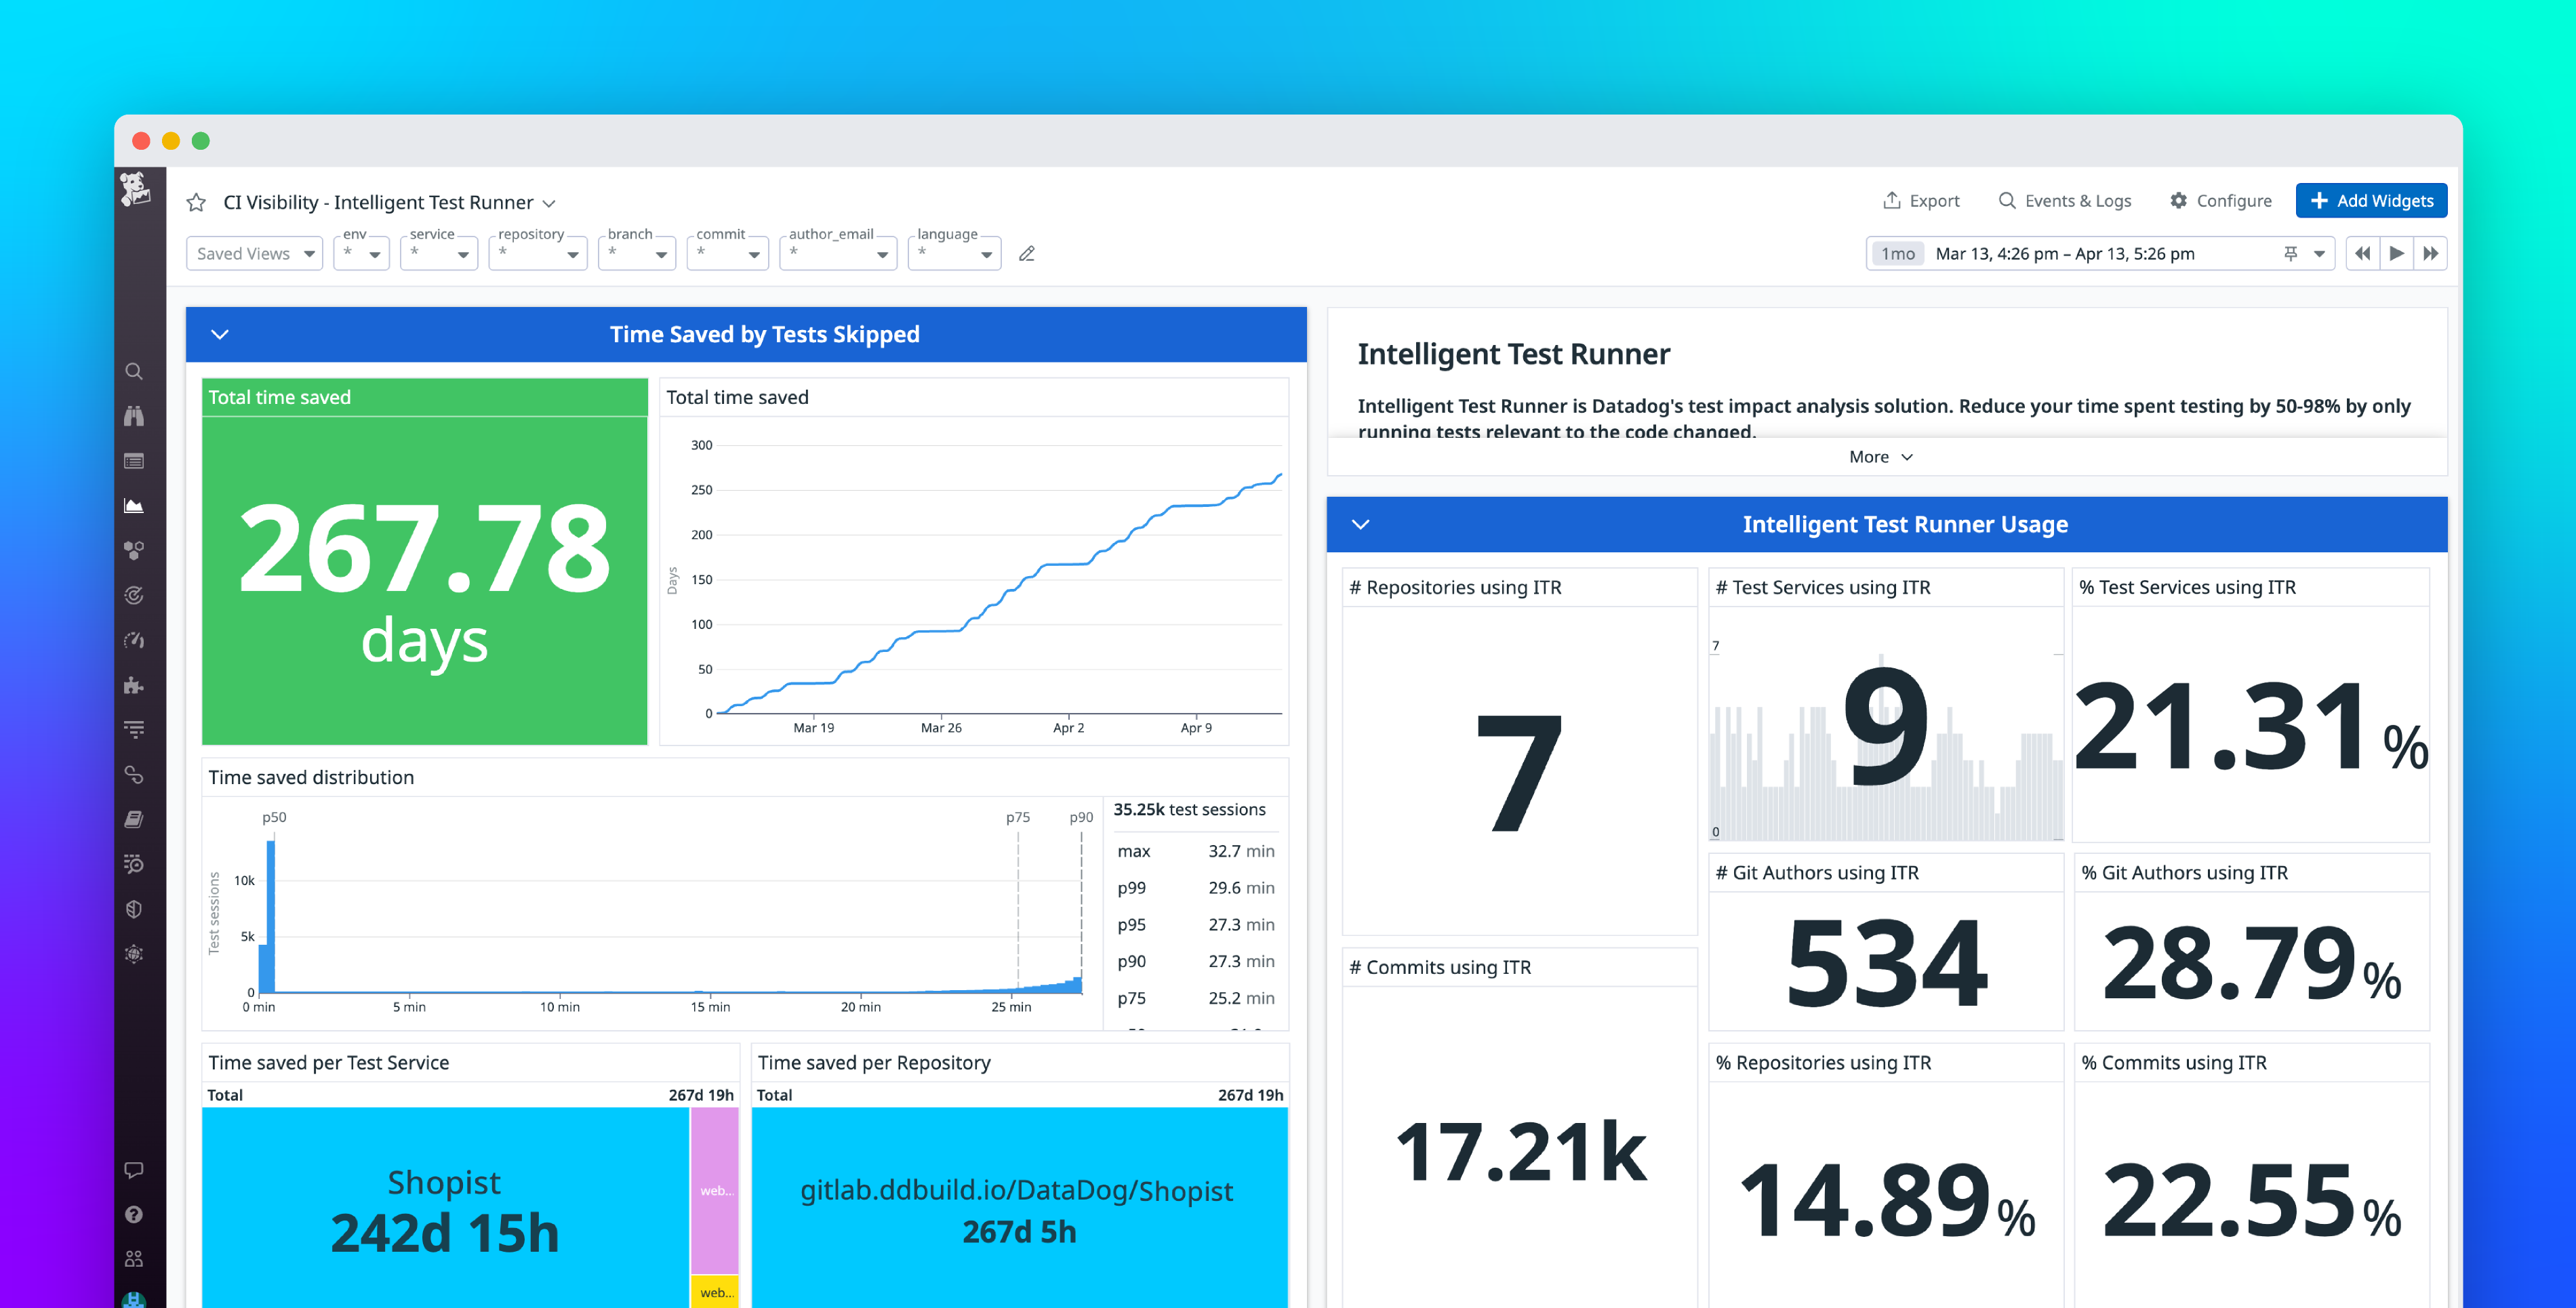The image size is (2576, 1308).
Task: Open the feedback chat bubble icon
Action: (135, 1170)
